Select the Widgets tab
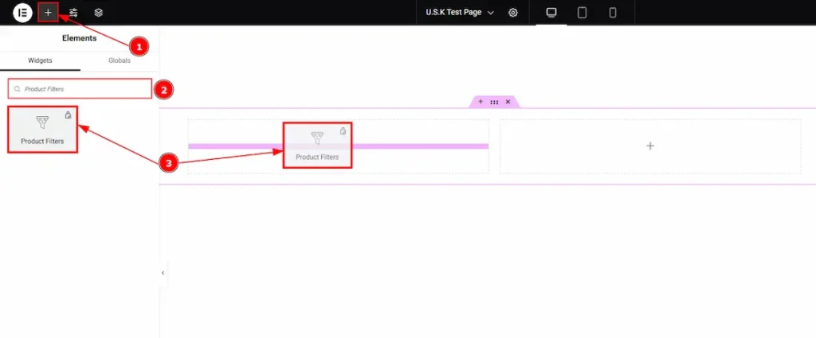This screenshot has width=816, height=338. coord(41,60)
